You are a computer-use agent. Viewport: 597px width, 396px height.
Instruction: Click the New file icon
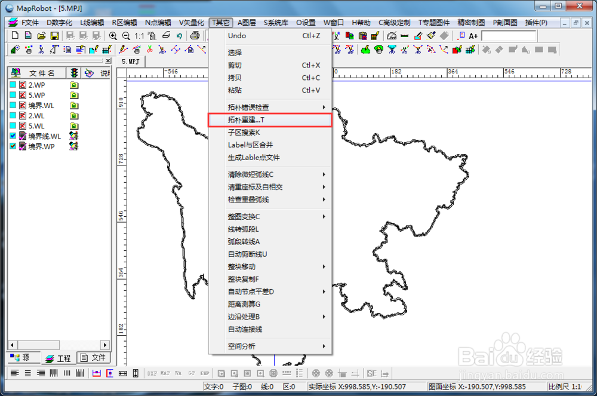[15, 36]
